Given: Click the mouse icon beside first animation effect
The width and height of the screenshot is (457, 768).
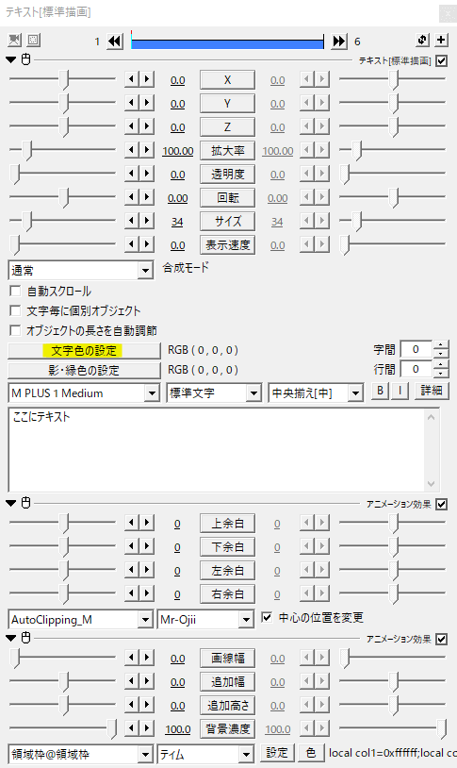Looking at the screenshot, I should pyautogui.click(x=26, y=503).
